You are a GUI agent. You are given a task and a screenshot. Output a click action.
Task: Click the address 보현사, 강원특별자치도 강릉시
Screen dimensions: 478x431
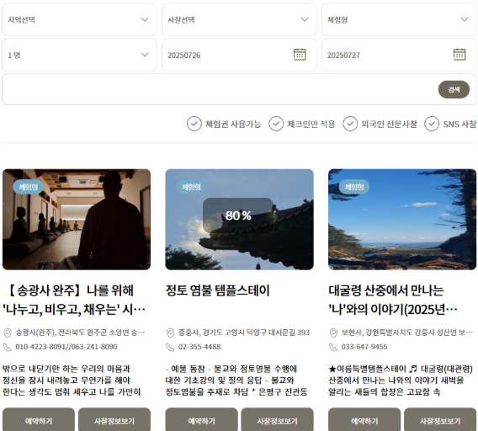[407, 333]
